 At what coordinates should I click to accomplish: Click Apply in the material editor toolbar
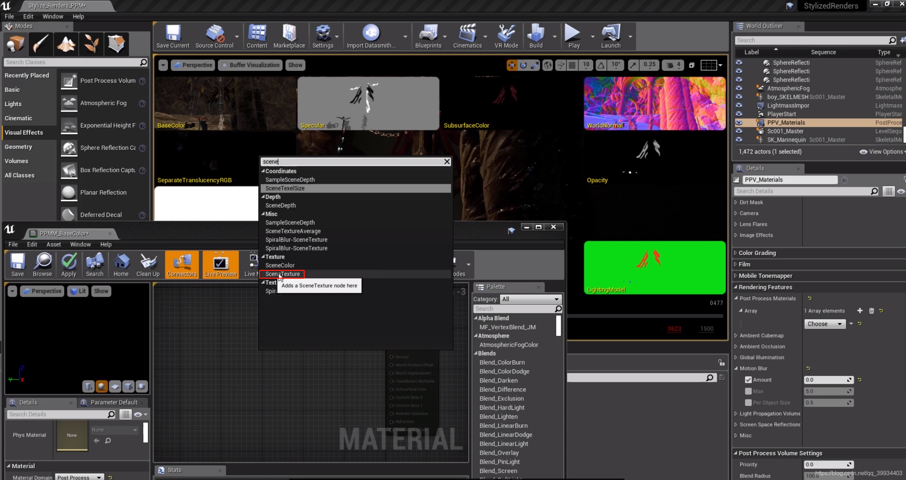point(69,264)
